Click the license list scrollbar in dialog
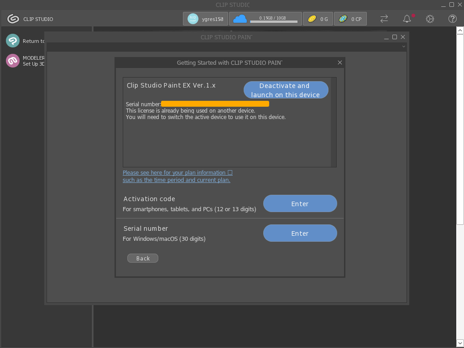The image size is (464, 348). (333, 122)
